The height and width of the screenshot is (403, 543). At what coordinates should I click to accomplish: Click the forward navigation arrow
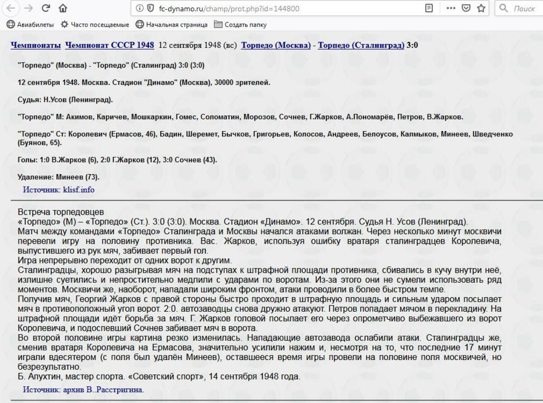tap(28, 8)
